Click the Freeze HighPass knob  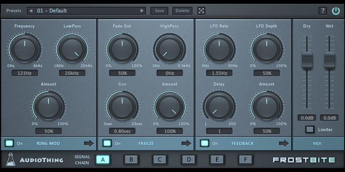pyautogui.click(x=169, y=49)
